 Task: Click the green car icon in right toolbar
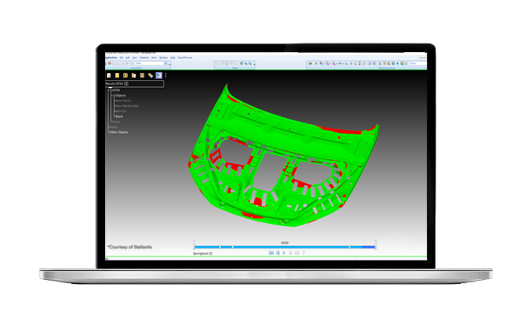[x=310, y=63]
